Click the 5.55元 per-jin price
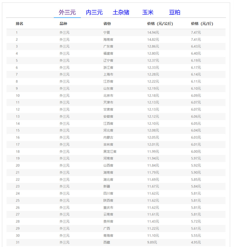234x247 pixels. point(196,236)
